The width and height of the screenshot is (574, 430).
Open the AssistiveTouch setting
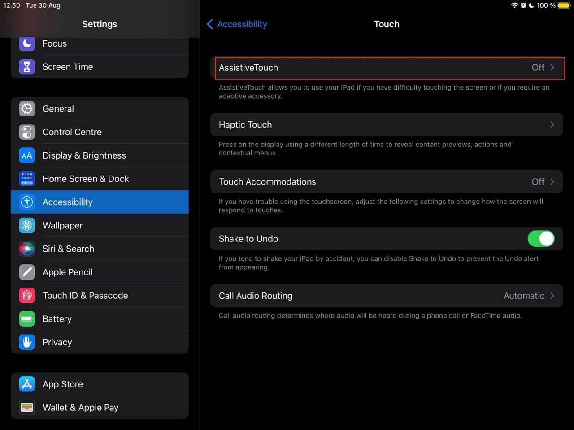387,68
